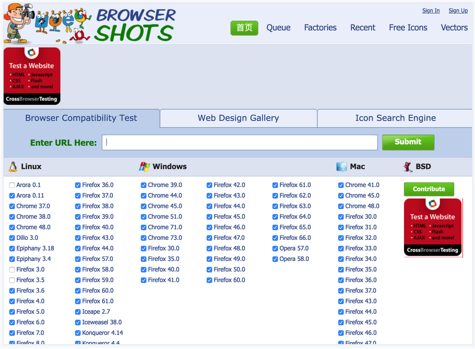The width and height of the screenshot is (475, 349).
Task: Focus the Enter URL input field
Action: (240, 142)
